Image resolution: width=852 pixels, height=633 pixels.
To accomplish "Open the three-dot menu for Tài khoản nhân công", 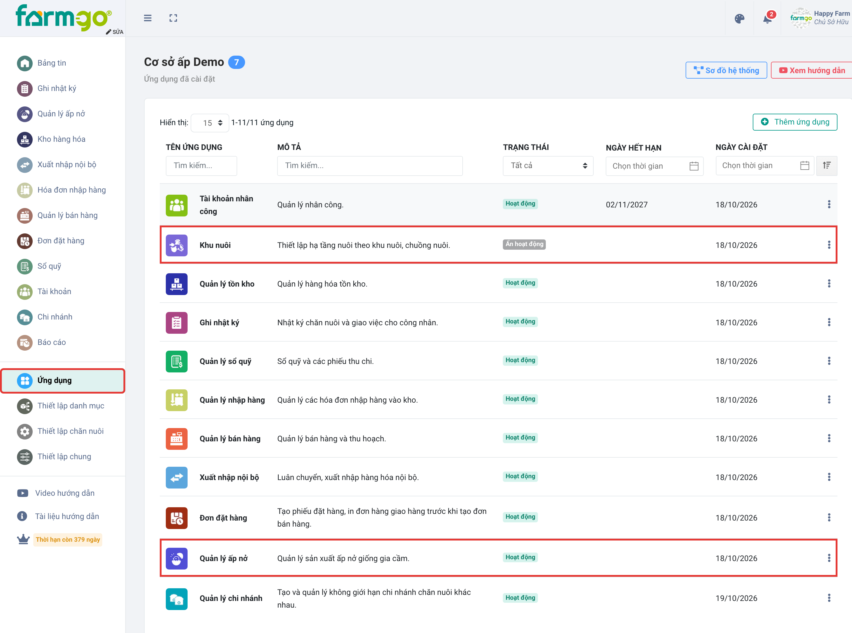I will tap(829, 204).
